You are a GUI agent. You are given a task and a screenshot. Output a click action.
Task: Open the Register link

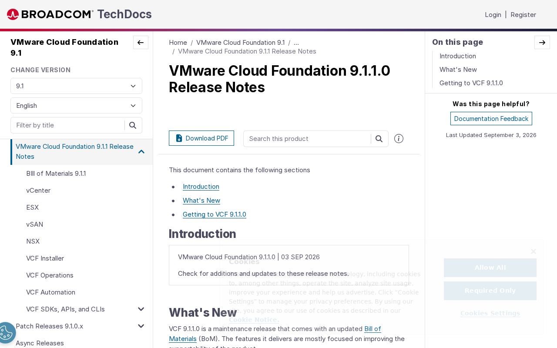pos(523,15)
